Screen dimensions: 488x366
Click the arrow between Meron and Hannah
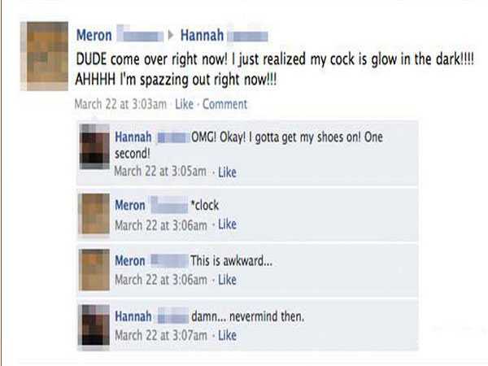click(x=171, y=35)
